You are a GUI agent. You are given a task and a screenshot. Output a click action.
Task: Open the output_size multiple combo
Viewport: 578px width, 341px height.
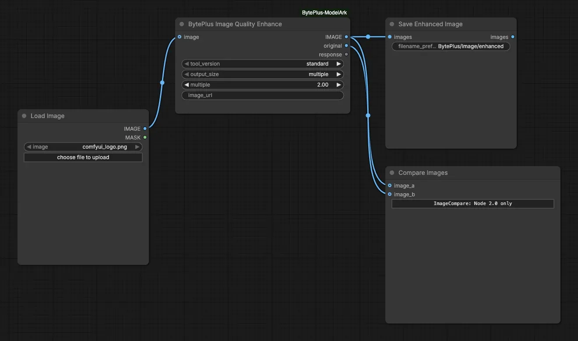coord(263,74)
